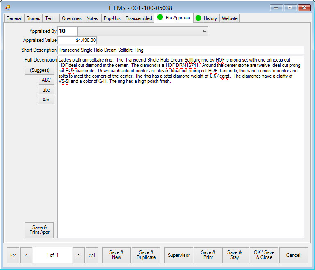Screen dimensions: 315x270
Task: Go to next record arrow button
Action: pos(79,255)
